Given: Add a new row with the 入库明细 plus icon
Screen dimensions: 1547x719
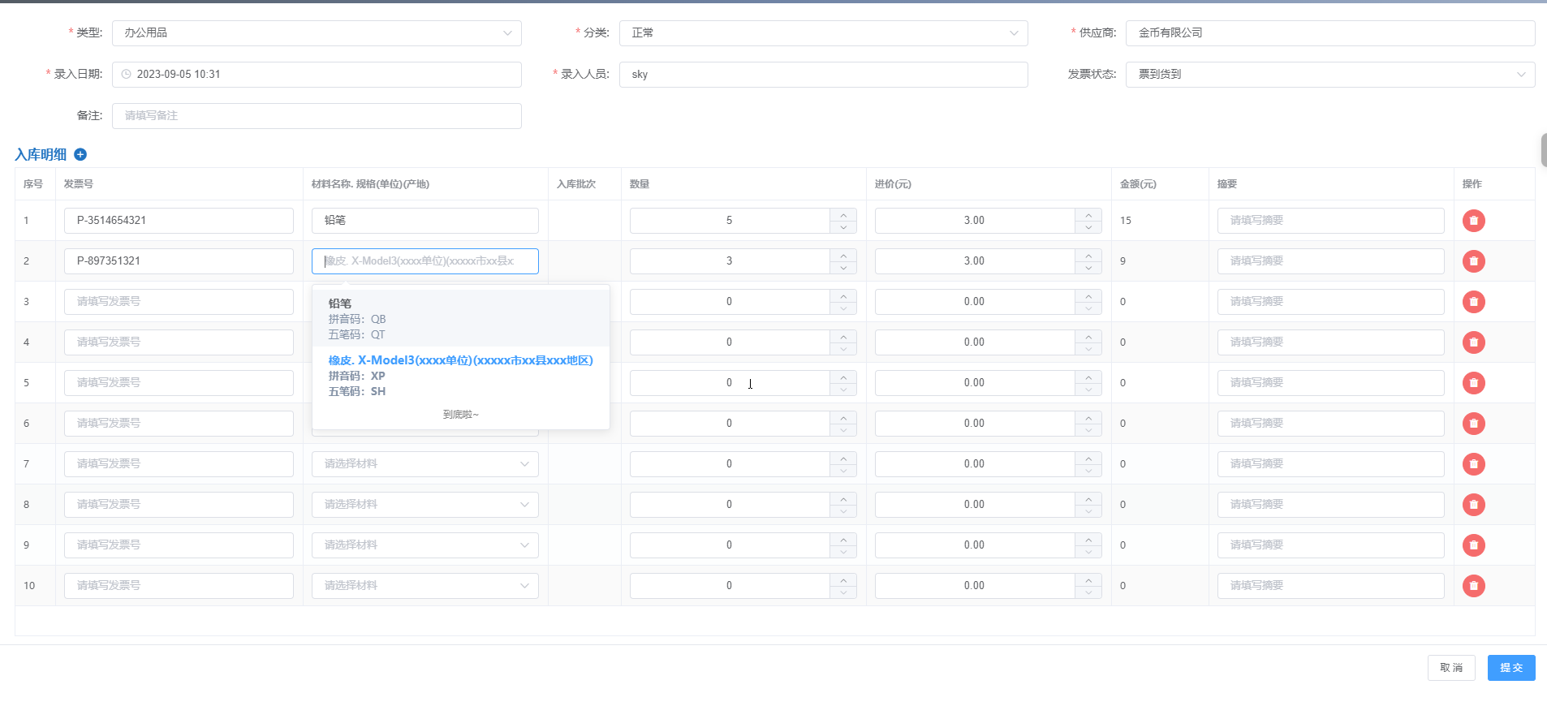Looking at the screenshot, I should [x=80, y=154].
